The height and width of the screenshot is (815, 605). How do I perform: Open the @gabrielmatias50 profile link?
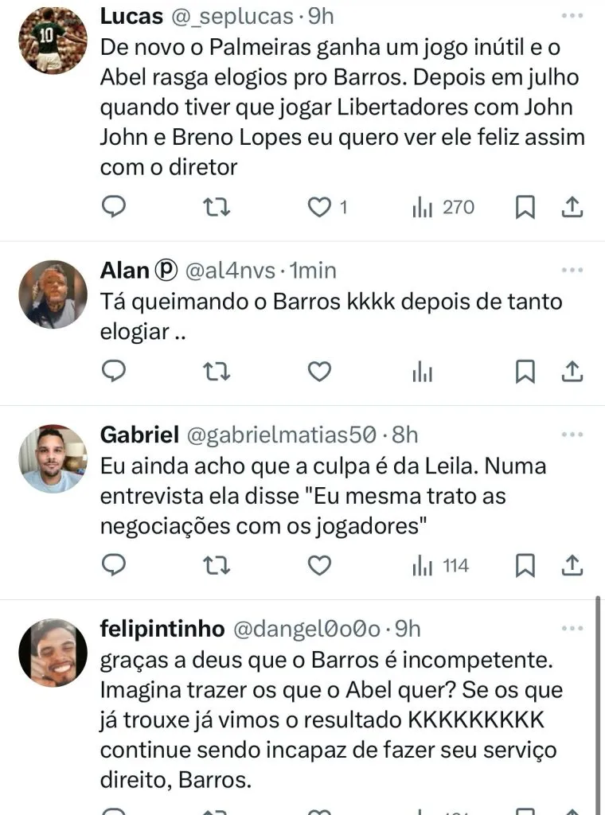click(280, 435)
